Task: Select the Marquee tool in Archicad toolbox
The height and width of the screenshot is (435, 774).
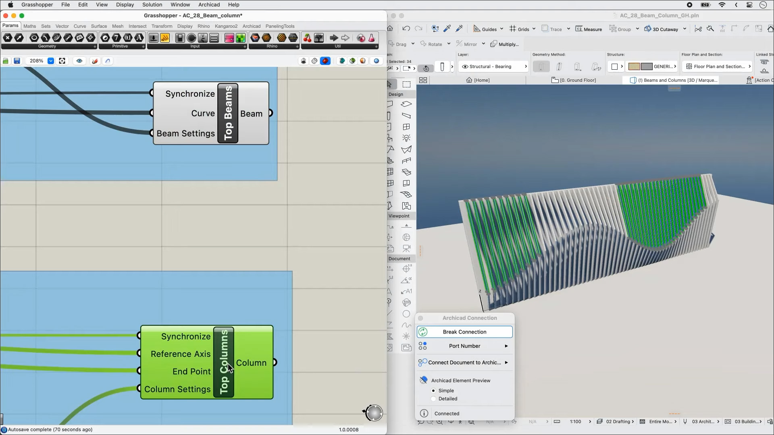Action: click(x=406, y=84)
